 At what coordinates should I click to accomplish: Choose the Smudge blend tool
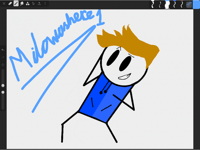[x=22, y=4]
